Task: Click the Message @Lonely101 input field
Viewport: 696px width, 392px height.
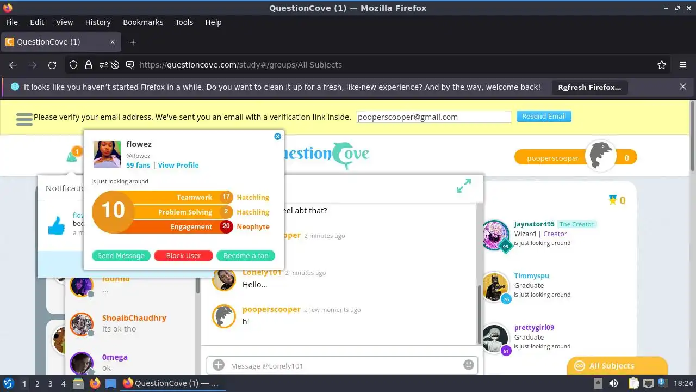Action: tap(341, 365)
